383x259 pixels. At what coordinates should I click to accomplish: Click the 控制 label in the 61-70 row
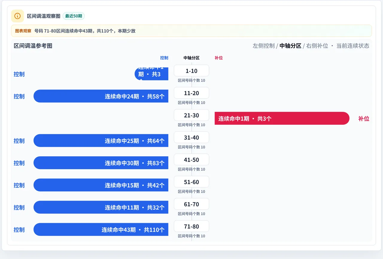click(x=19, y=207)
